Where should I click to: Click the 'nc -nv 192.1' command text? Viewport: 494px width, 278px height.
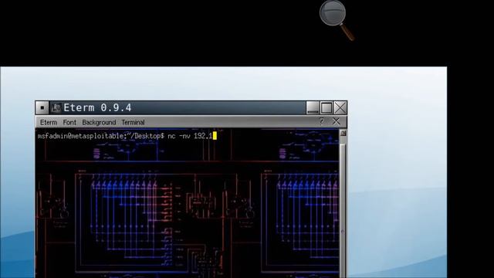click(191, 136)
